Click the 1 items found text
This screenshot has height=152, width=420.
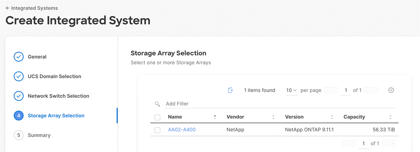(260, 90)
